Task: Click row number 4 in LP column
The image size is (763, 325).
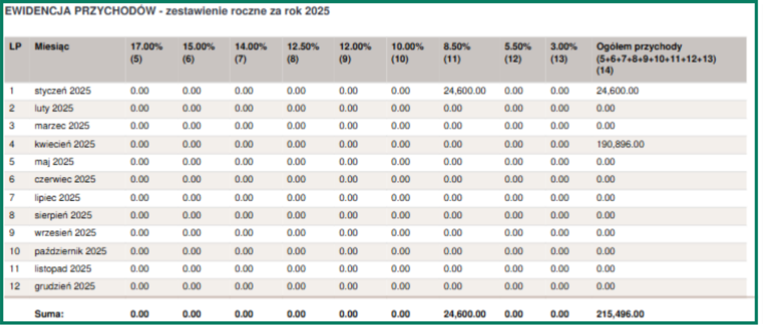Action: click(x=12, y=144)
